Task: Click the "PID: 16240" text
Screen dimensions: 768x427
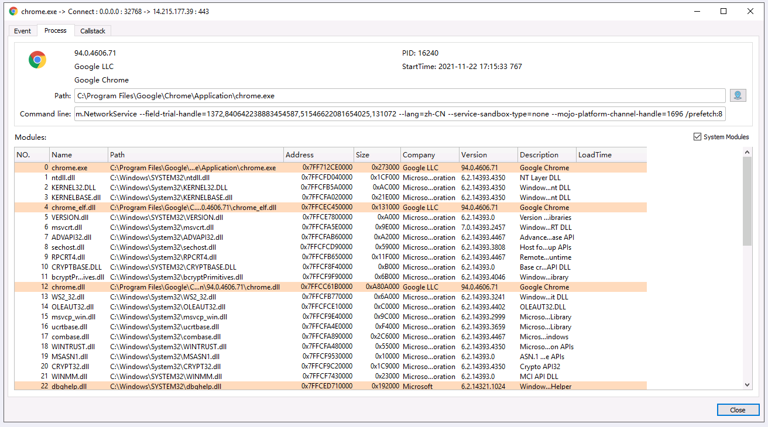Action: click(x=420, y=53)
